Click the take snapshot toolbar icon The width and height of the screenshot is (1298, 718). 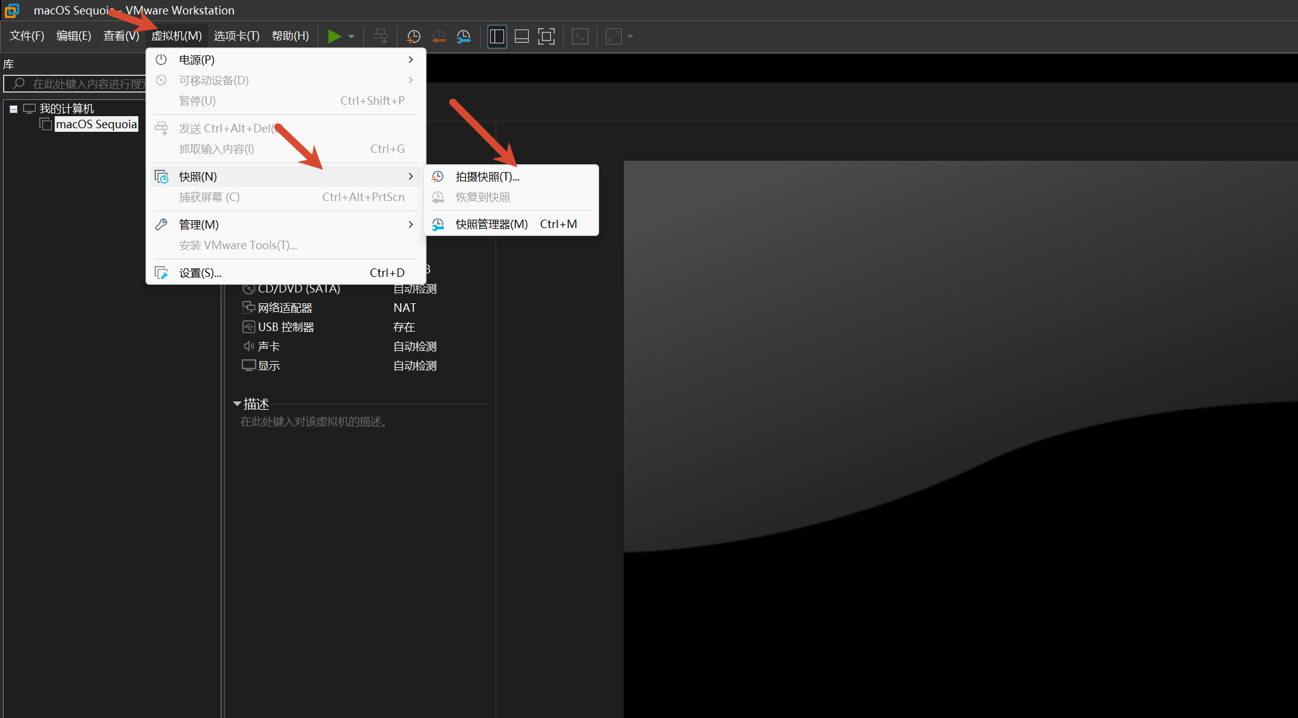point(413,37)
